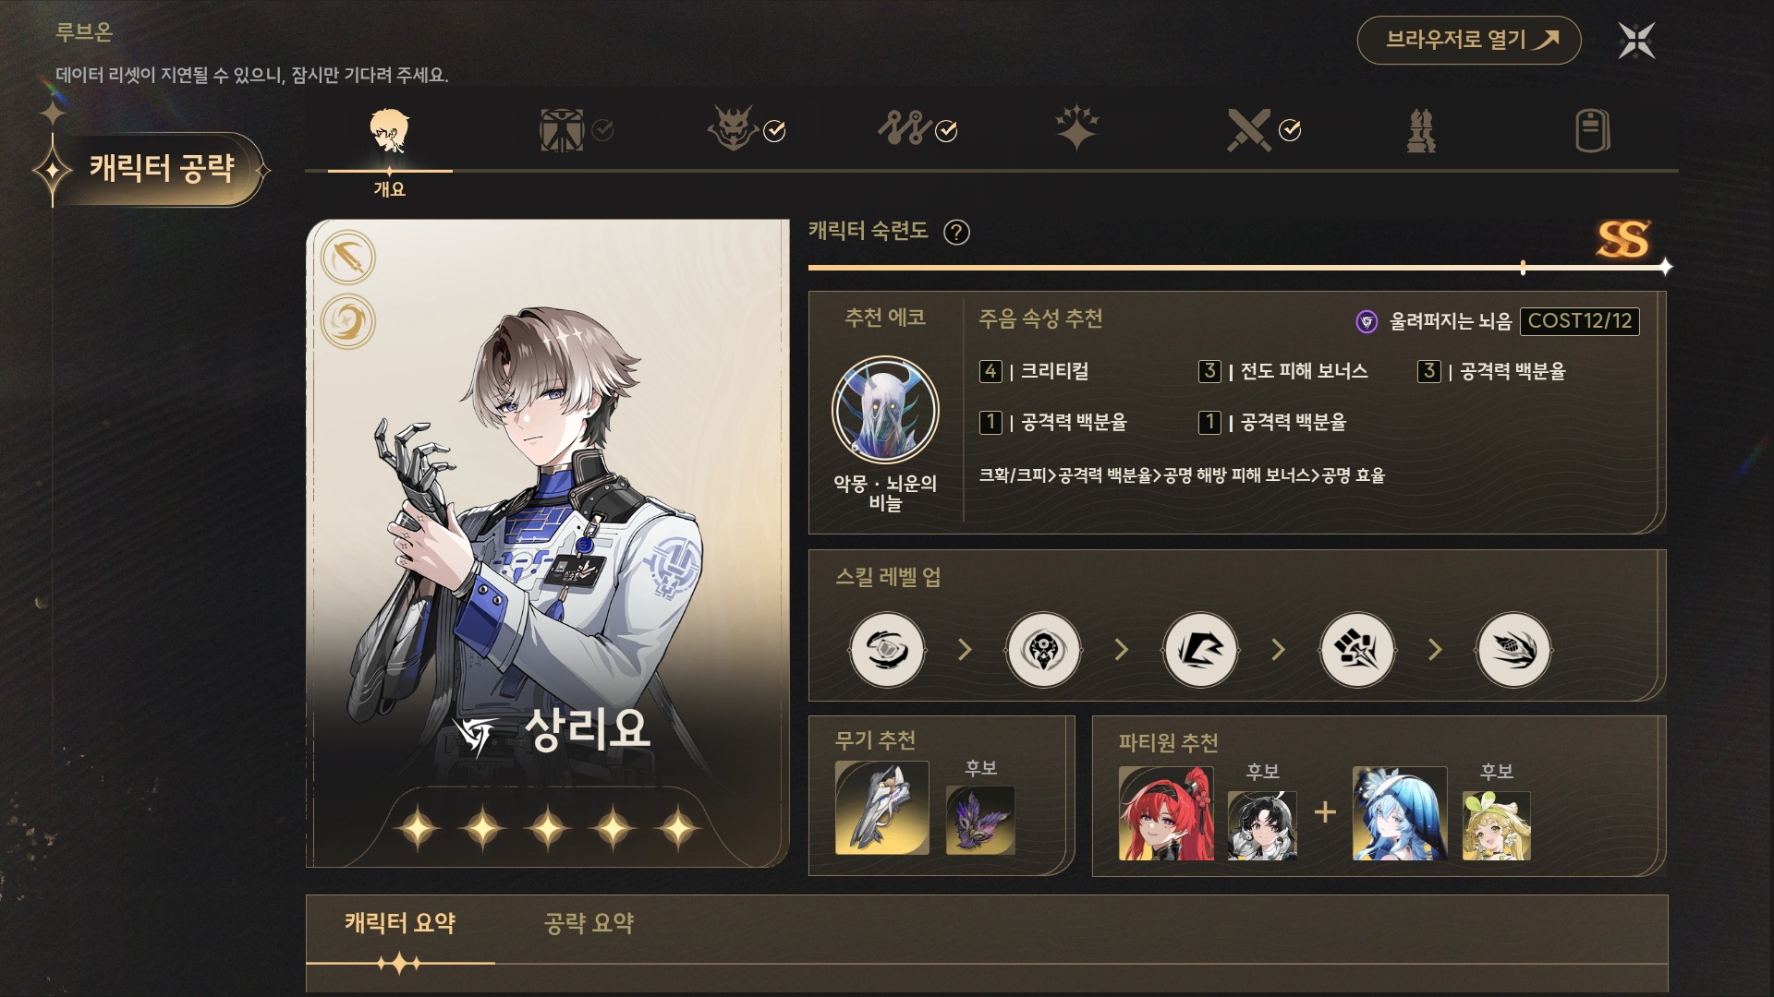
Task: Select the clipboard notes tab icon
Action: 1592,130
